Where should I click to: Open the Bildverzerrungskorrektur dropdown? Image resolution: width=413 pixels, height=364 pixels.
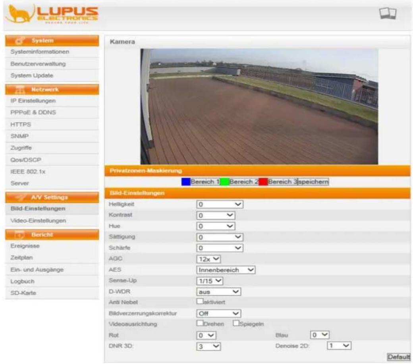tap(219, 313)
